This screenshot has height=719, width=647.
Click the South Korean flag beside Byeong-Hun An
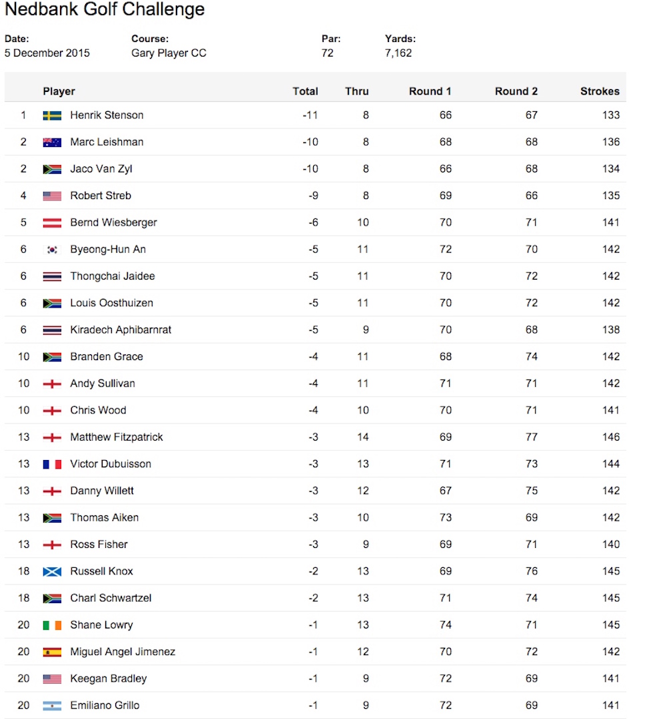tap(52, 250)
